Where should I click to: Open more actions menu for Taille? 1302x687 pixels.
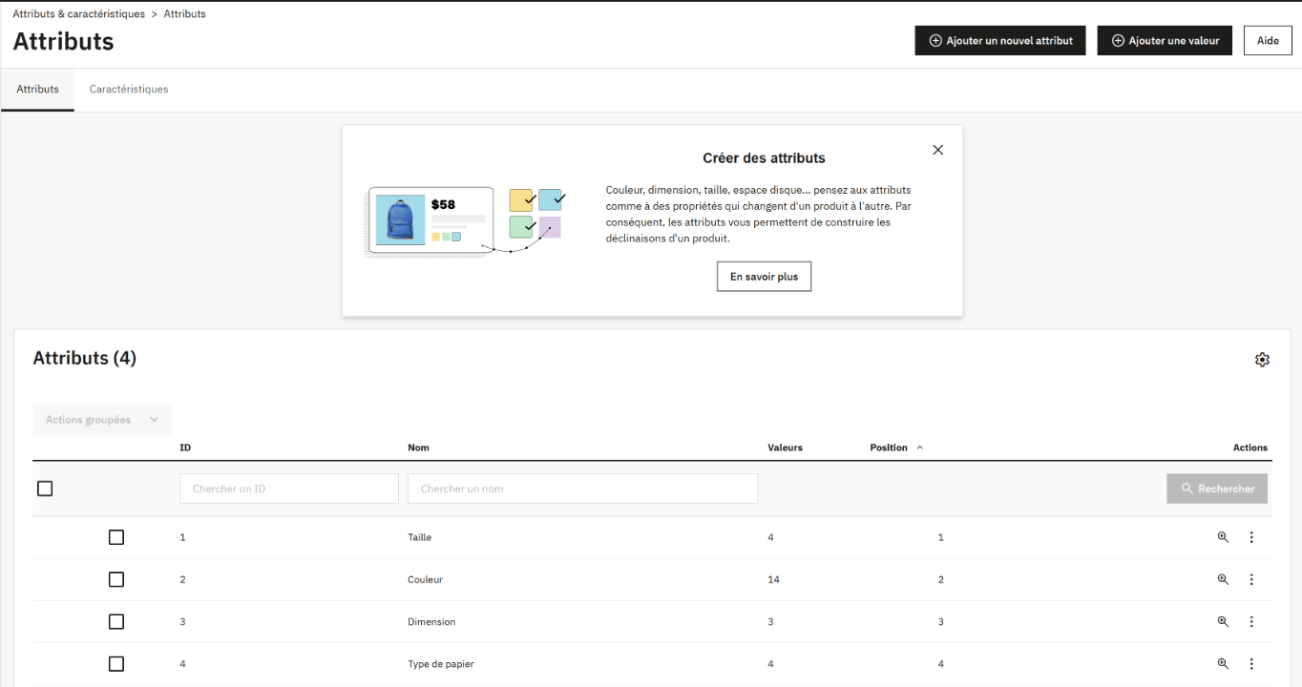click(x=1251, y=537)
